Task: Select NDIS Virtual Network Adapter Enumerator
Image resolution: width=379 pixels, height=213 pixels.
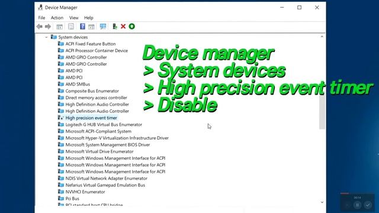Action: pyautogui.click(x=107, y=179)
